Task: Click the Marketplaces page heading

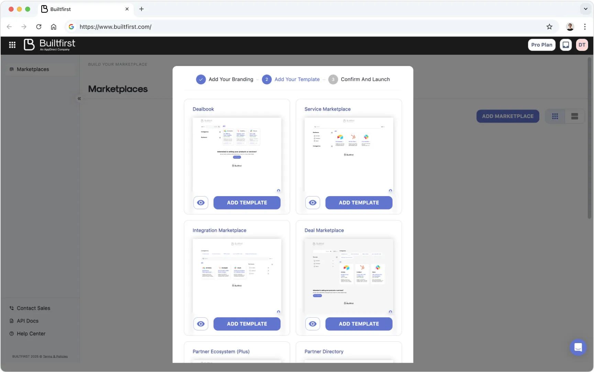Action: tap(118, 89)
